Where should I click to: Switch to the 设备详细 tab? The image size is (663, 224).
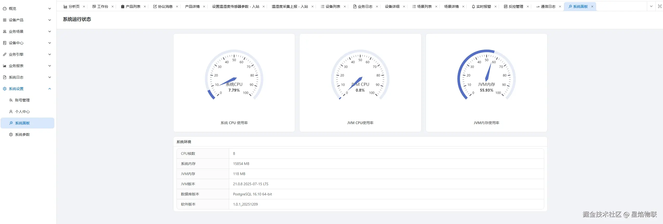point(392,7)
